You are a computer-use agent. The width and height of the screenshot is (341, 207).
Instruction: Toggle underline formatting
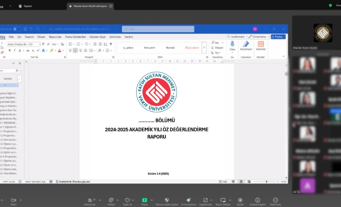20,50
